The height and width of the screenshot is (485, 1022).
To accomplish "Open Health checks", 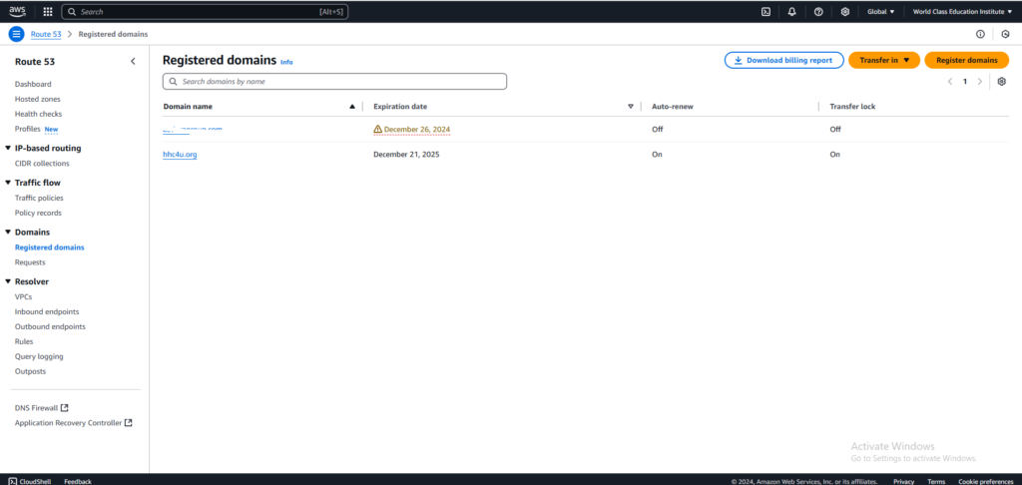I will click(38, 114).
